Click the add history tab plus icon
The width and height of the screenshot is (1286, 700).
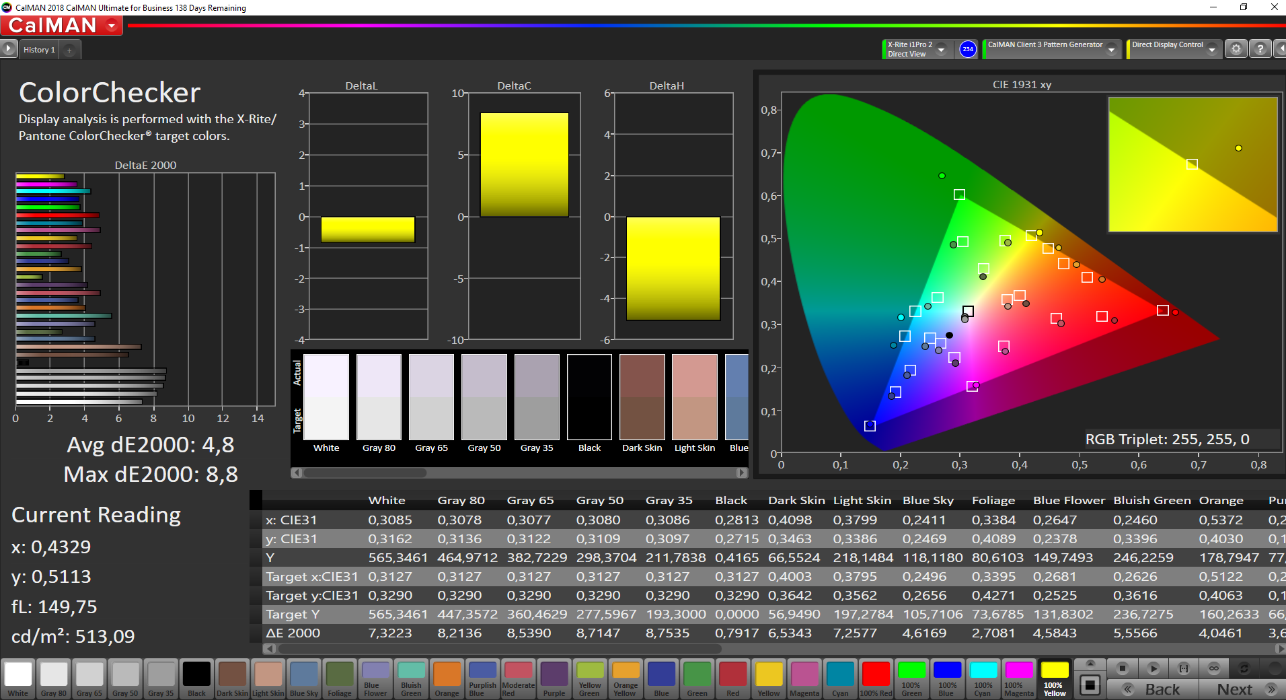[69, 50]
